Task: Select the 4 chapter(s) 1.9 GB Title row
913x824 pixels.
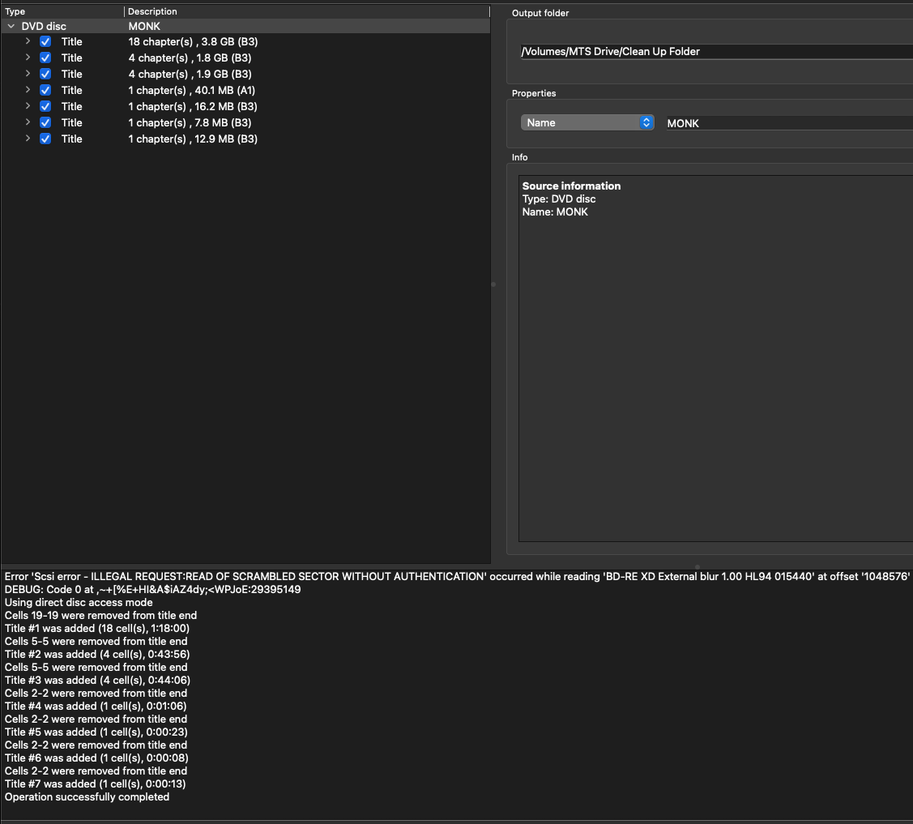Action: click(x=189, y=74)
